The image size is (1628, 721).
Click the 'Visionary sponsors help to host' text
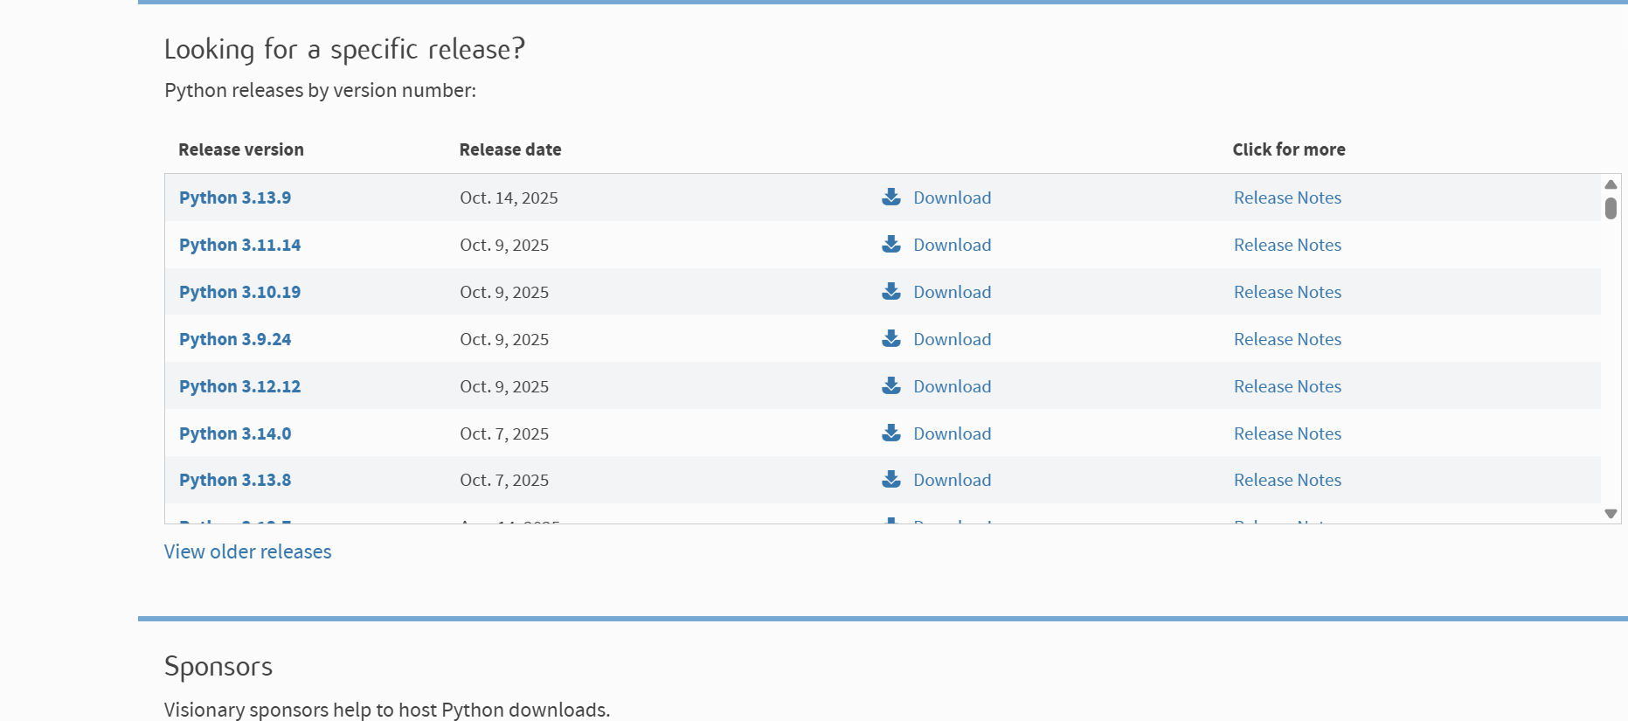coord(301,710)
